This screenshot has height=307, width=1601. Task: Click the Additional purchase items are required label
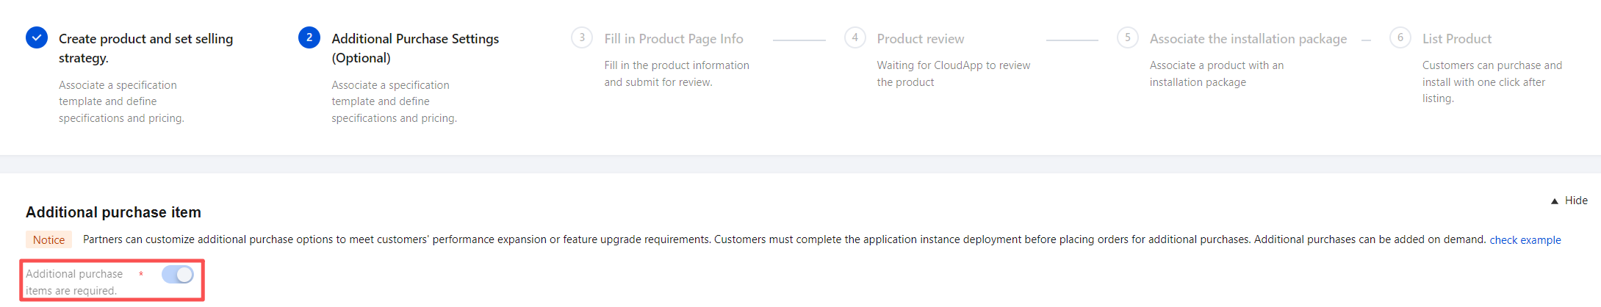tap(73, 282)
